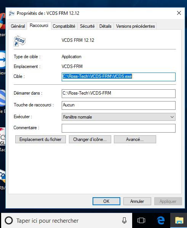The height and width of the screenshot is (228, 187).
Task: Click the VCDS shortcut icon in dialog
Action: (x=19, y=41)
